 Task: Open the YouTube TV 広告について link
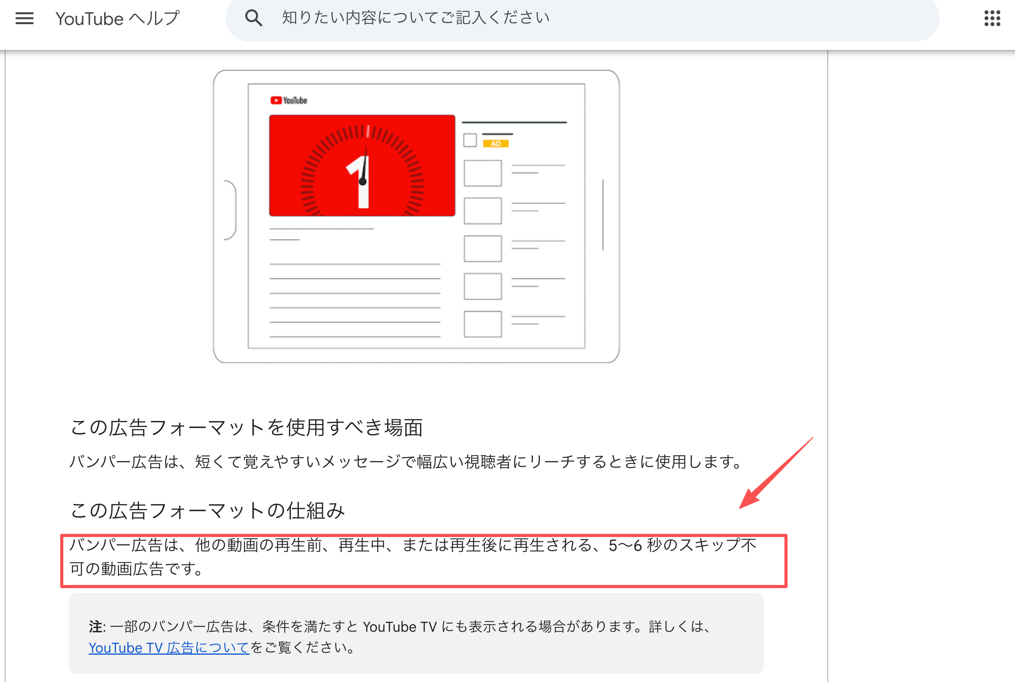click(x=169, y=648)
